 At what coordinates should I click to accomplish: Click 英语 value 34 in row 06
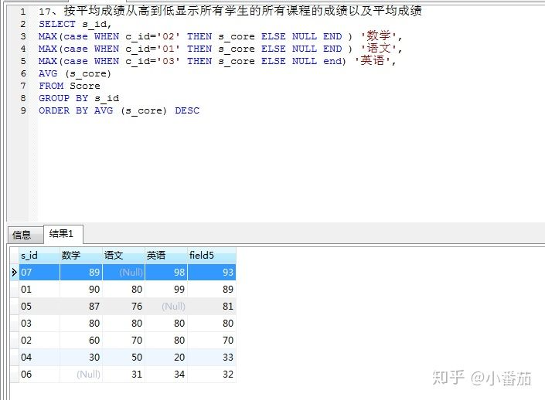click(165, 375)
